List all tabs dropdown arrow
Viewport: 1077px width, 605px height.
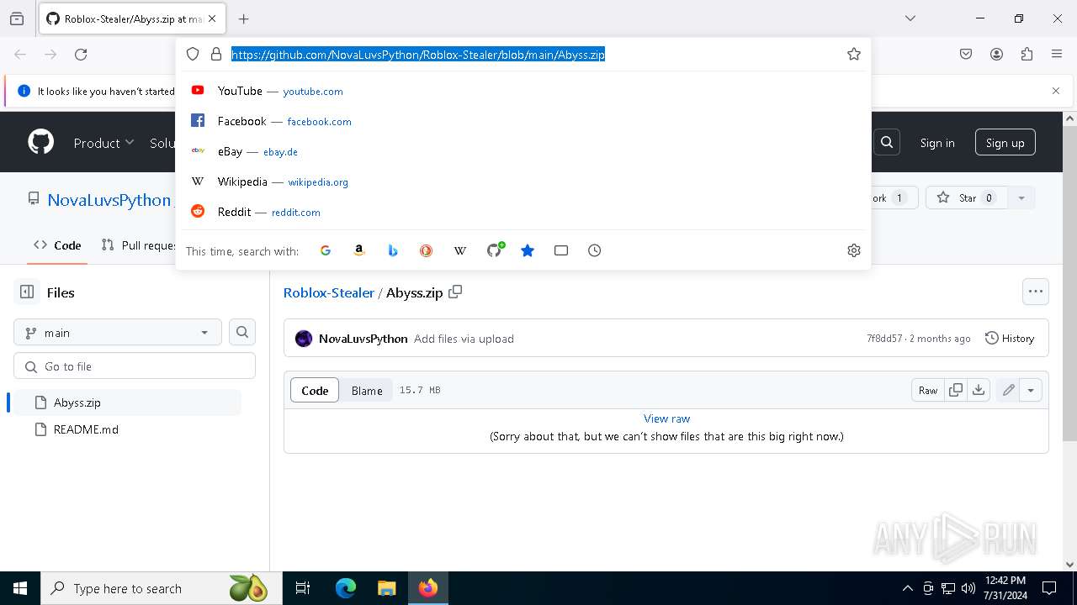pos(910,18)
